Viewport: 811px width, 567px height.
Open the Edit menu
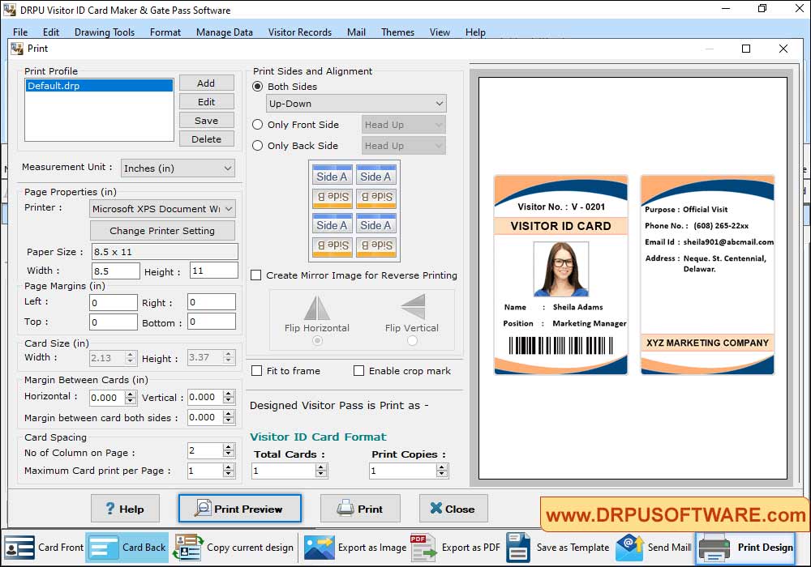pos(50,32)
